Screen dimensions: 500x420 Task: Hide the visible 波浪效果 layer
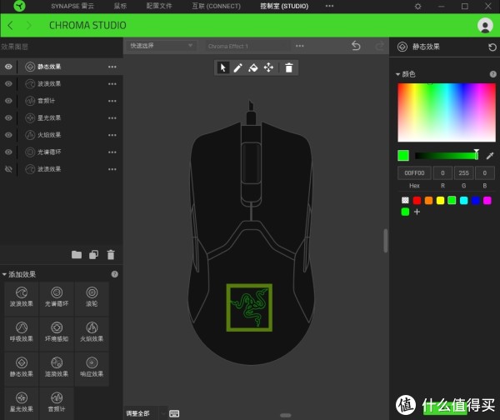pyautogui.click(x=8, y=83)
